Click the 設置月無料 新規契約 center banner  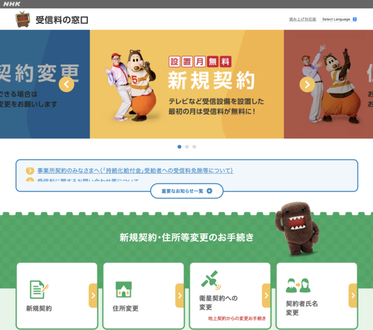[x=186, y=84]
